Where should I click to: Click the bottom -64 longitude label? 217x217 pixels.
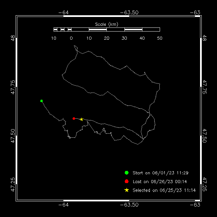click(x=63, y=205)
